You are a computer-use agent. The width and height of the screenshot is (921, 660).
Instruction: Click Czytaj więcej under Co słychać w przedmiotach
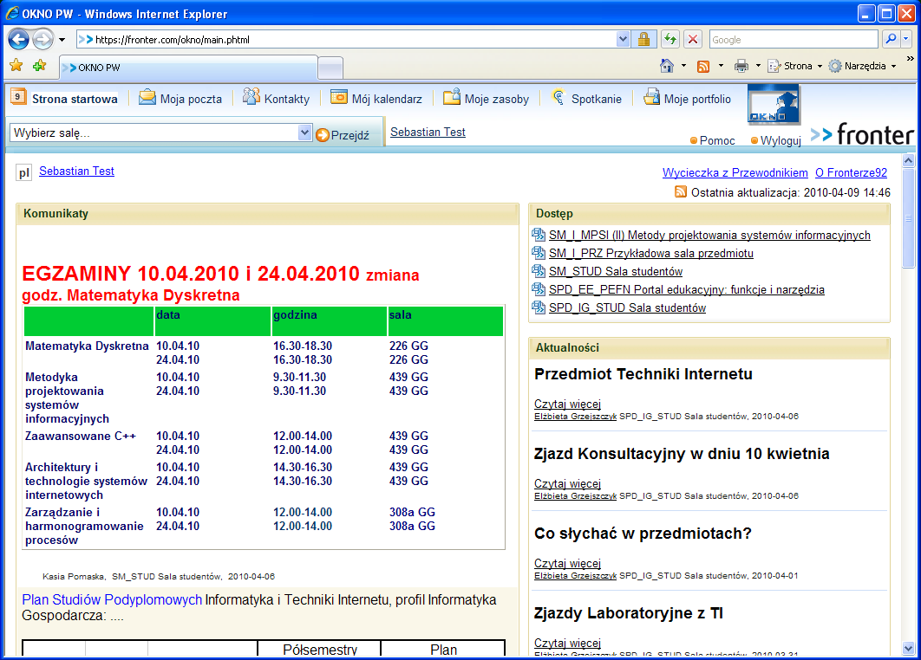(x=567, y=563)
